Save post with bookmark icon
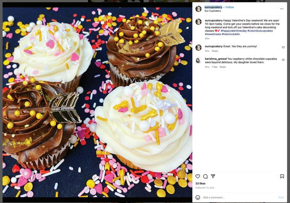Image resolution: width=290 pixels, height=203 pixels. pos(282,176)
